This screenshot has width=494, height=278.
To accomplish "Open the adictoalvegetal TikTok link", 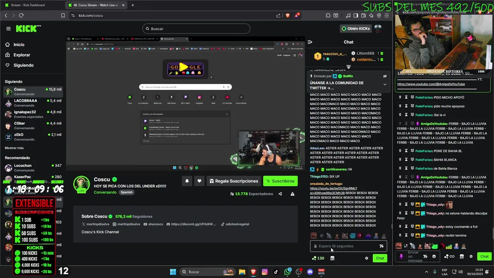I will point(235,224).
